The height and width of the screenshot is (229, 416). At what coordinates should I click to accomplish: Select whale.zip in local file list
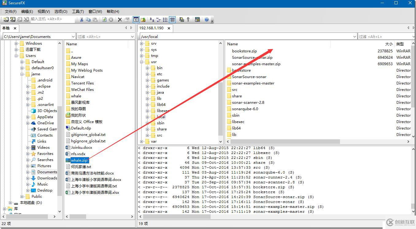(79, 160)
